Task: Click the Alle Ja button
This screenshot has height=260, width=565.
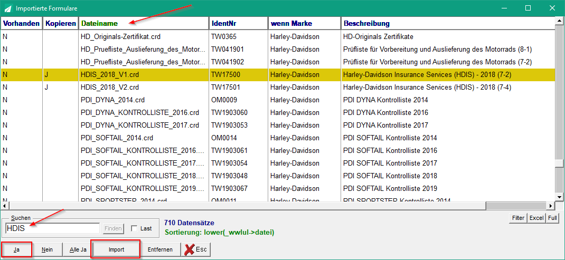Action: [78, 249]
